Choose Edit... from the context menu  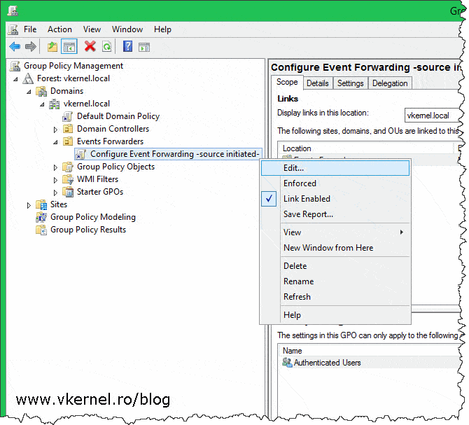click(335, 168)
